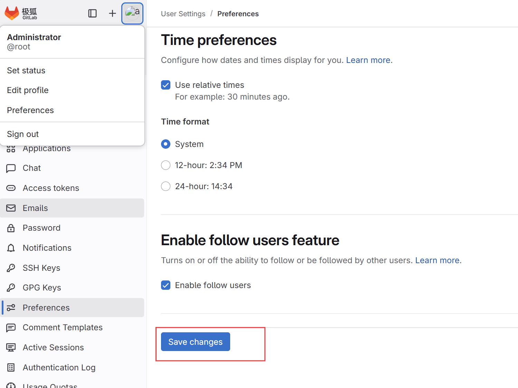Click User Settings breadcrumb link
518x388 pixels.
183,14
